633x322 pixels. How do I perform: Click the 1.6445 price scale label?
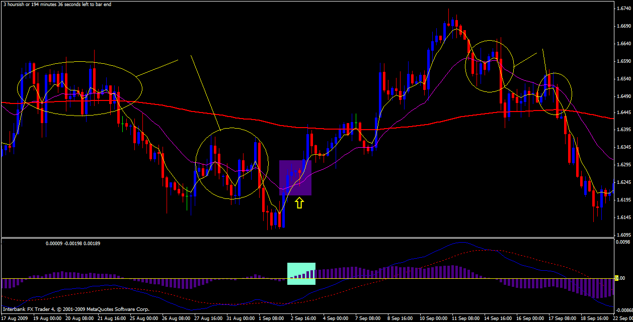point(623,112)
